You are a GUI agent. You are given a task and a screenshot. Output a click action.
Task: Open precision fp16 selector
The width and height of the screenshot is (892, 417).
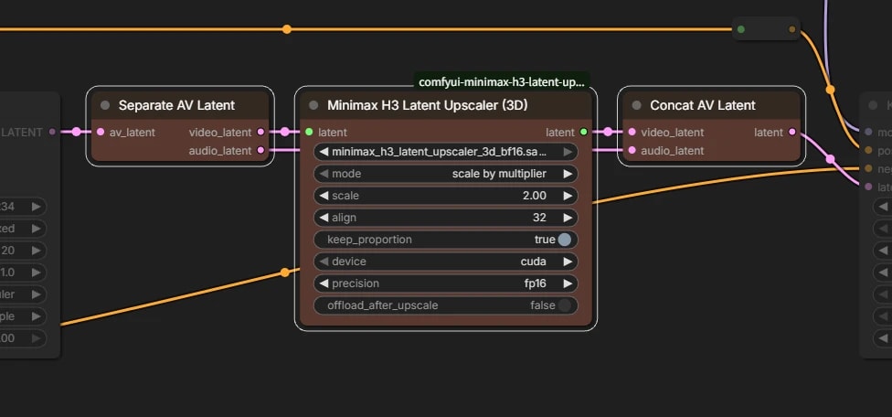[445, 283]
